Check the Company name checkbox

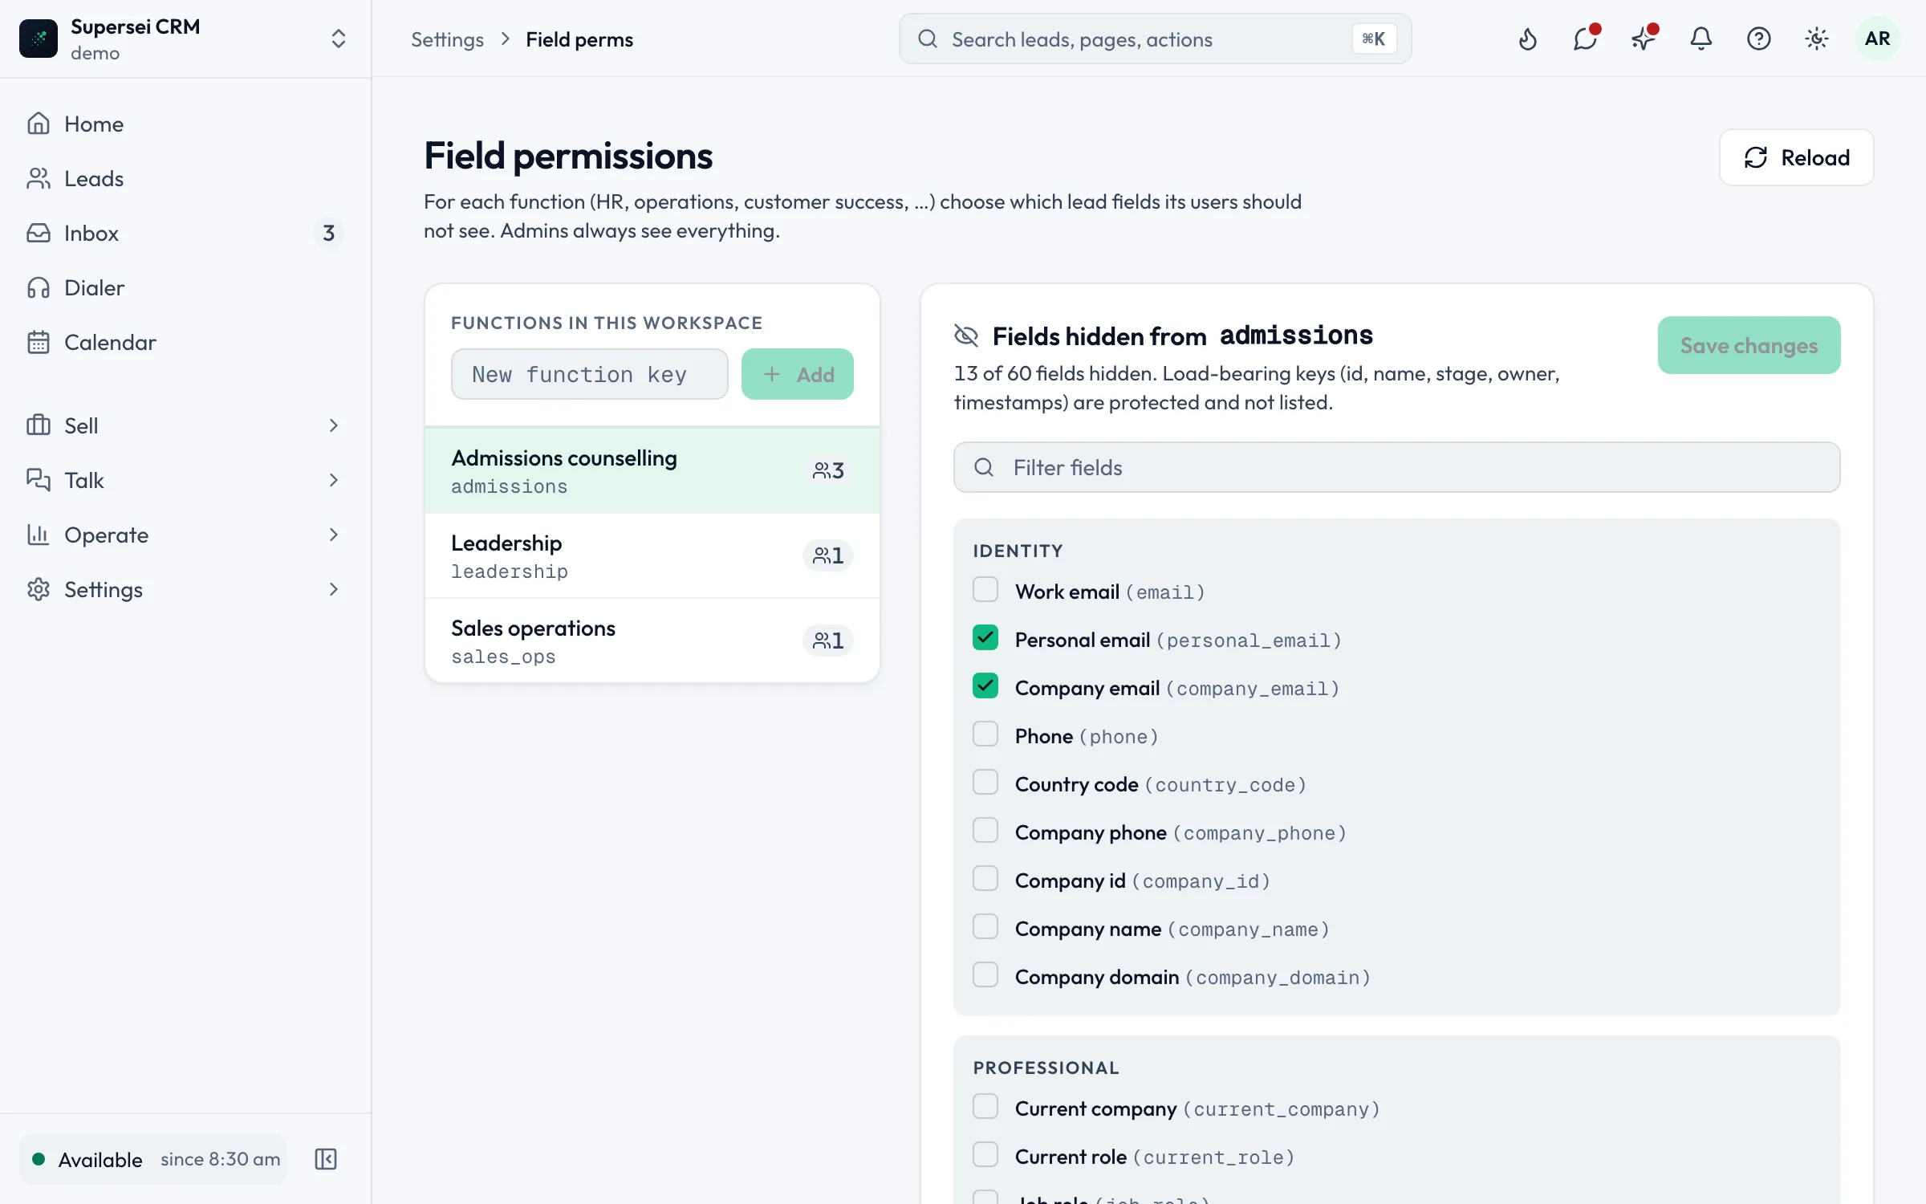tap(985, 927)
